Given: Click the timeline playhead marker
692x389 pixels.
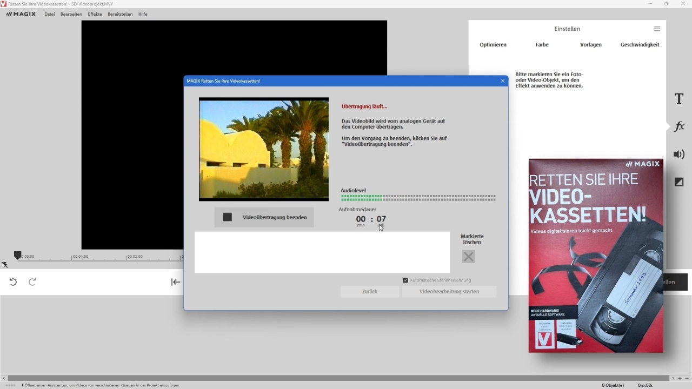Looking at the screenshot, I should point(17,255).
